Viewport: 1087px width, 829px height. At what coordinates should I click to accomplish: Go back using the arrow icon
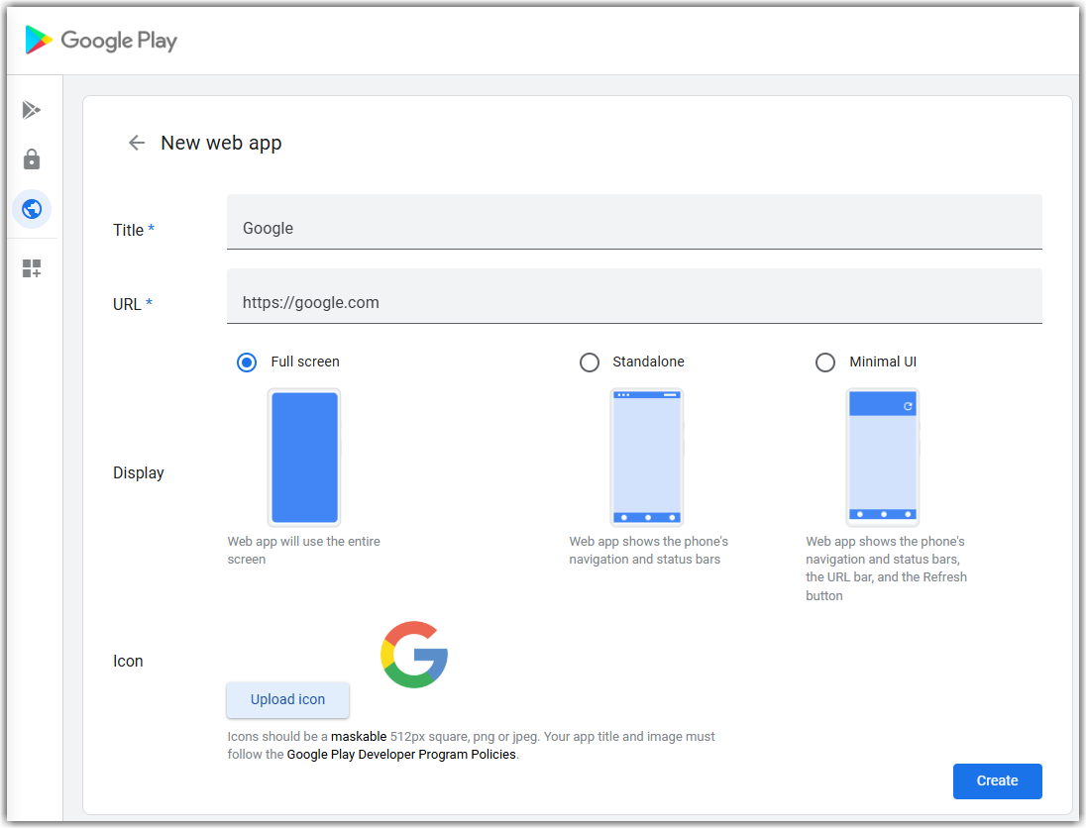point(137,143)
